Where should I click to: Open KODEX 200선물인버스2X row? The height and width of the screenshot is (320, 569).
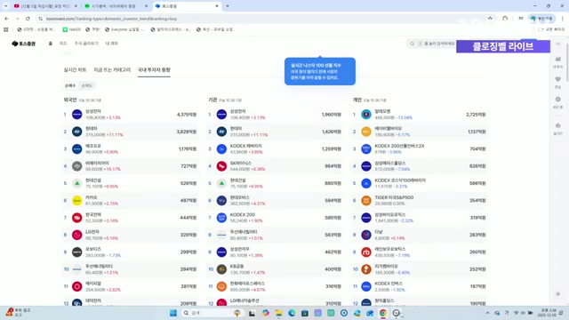coord(420,148)
